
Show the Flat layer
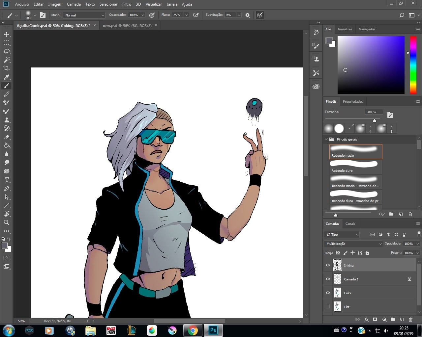(x=328, y=307)
